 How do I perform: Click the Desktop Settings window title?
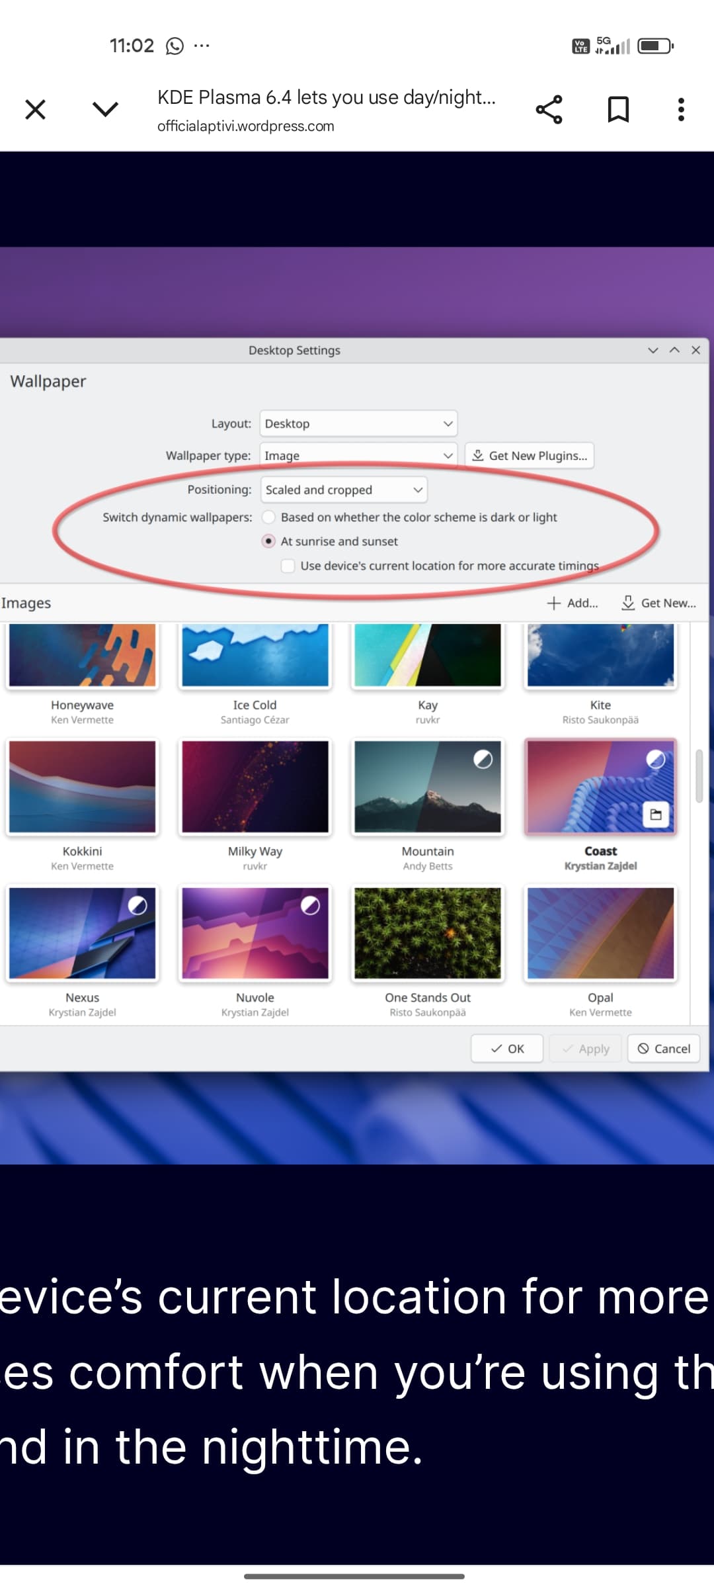(294, 350)
